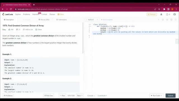Bookmark this page with star icon
This screenshot has height=101, width=179.
click(159, 9)
